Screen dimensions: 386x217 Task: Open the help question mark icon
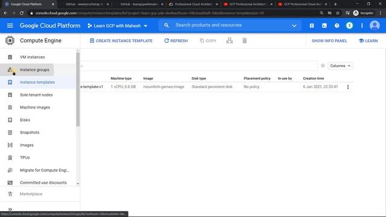[337, 25]
